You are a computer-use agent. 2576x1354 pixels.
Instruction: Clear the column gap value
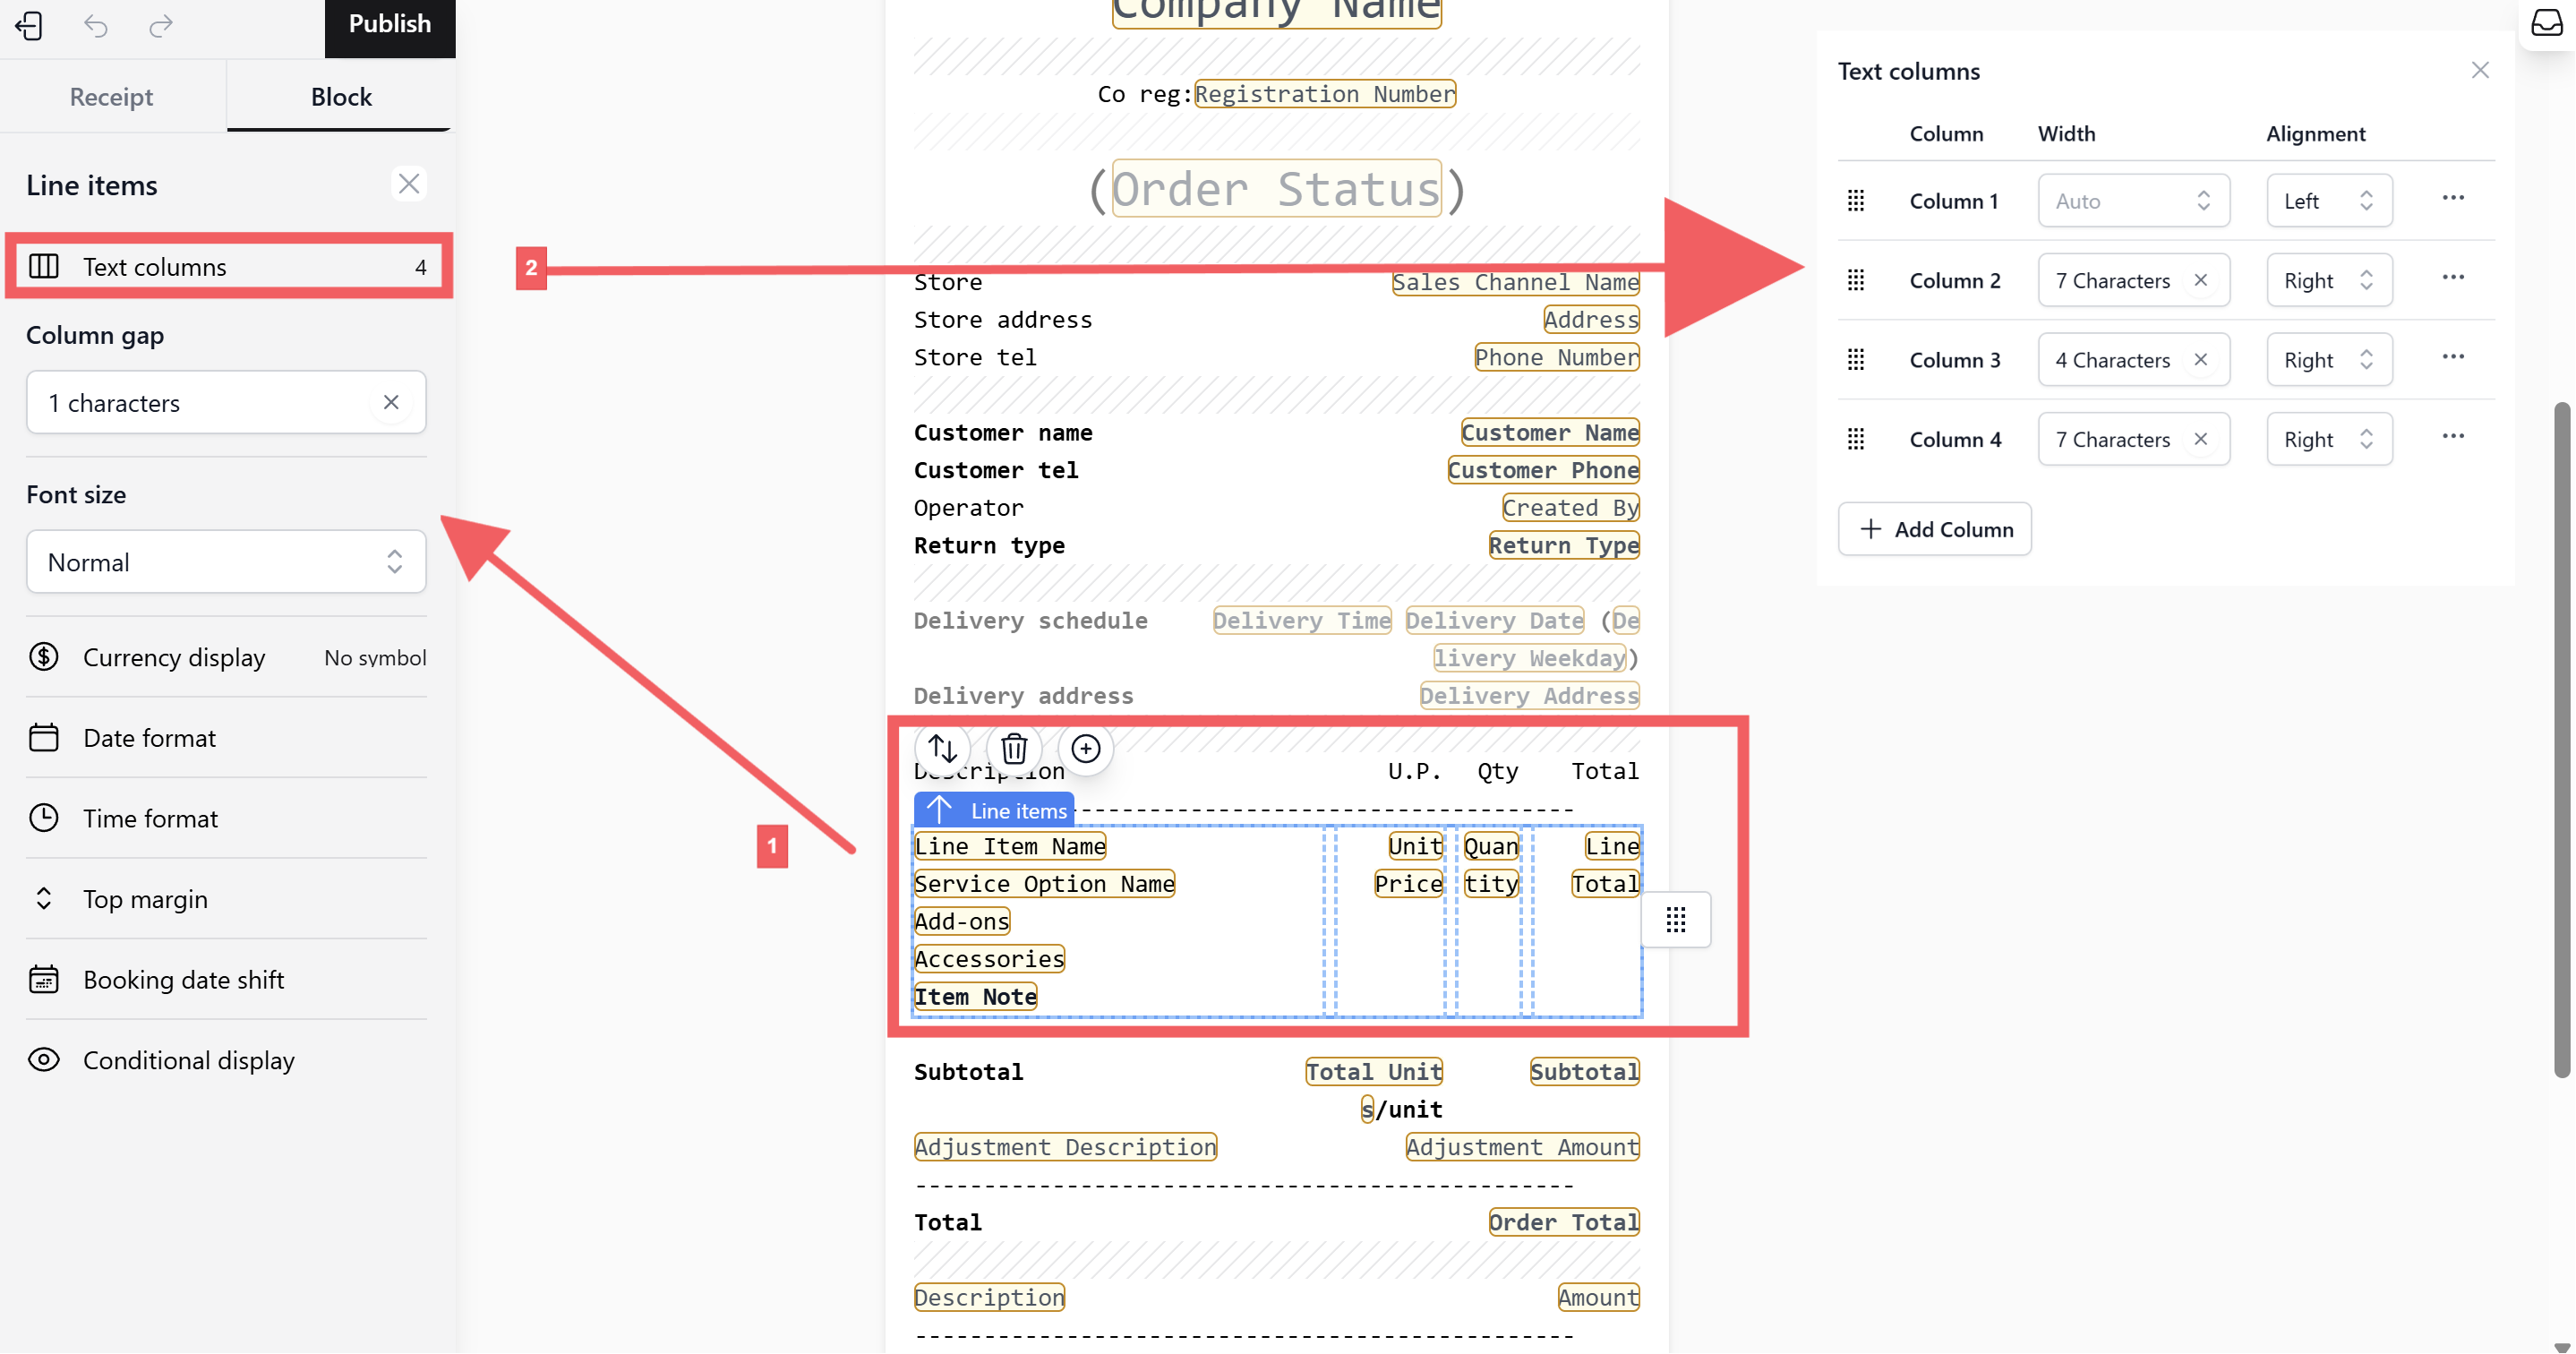coord(391,402)
